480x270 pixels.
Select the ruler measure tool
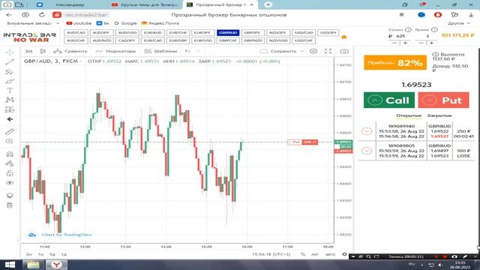click(x=10, y=132)
